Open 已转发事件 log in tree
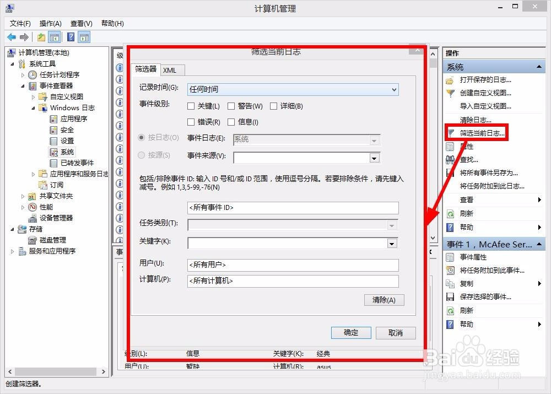Image resolution: width=551 pixels, height=394 pixels. pos(77,163)
